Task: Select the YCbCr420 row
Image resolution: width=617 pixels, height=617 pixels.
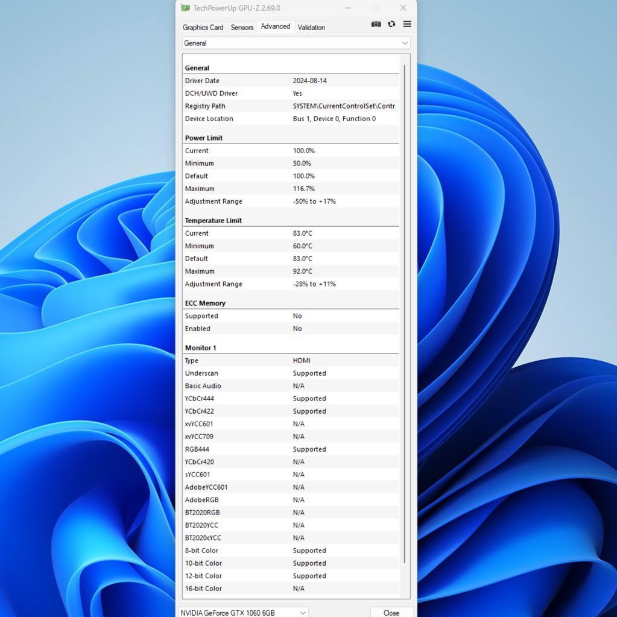Action: 291,461
